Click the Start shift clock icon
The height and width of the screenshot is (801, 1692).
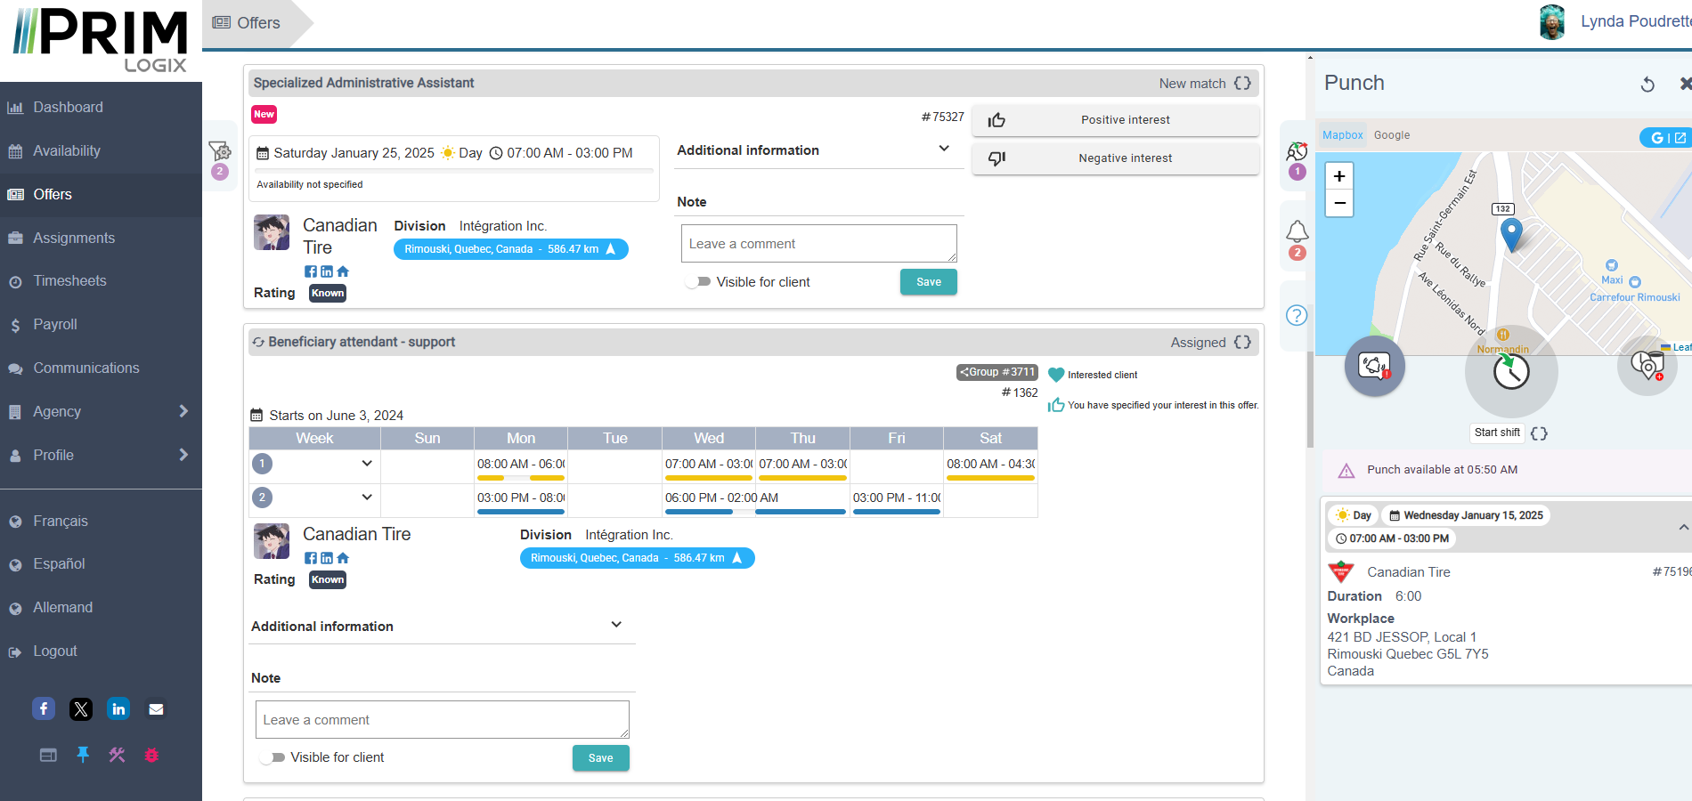pyautogui.click(x=1511, y=372)
